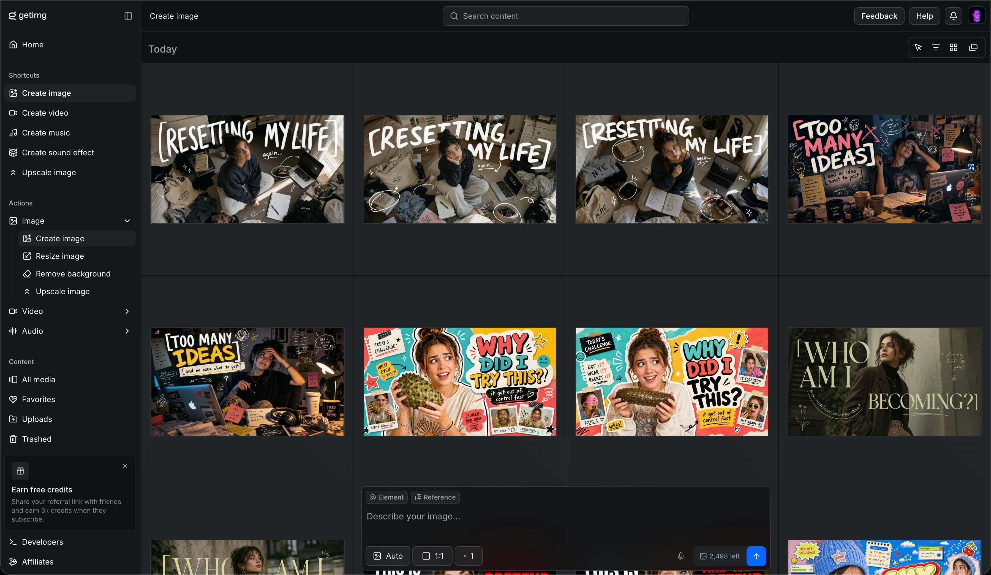
Task: Select Upscale image under Image actions
Action: 77,291
